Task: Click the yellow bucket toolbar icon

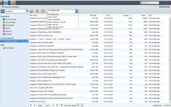Action: coord(43,11)
